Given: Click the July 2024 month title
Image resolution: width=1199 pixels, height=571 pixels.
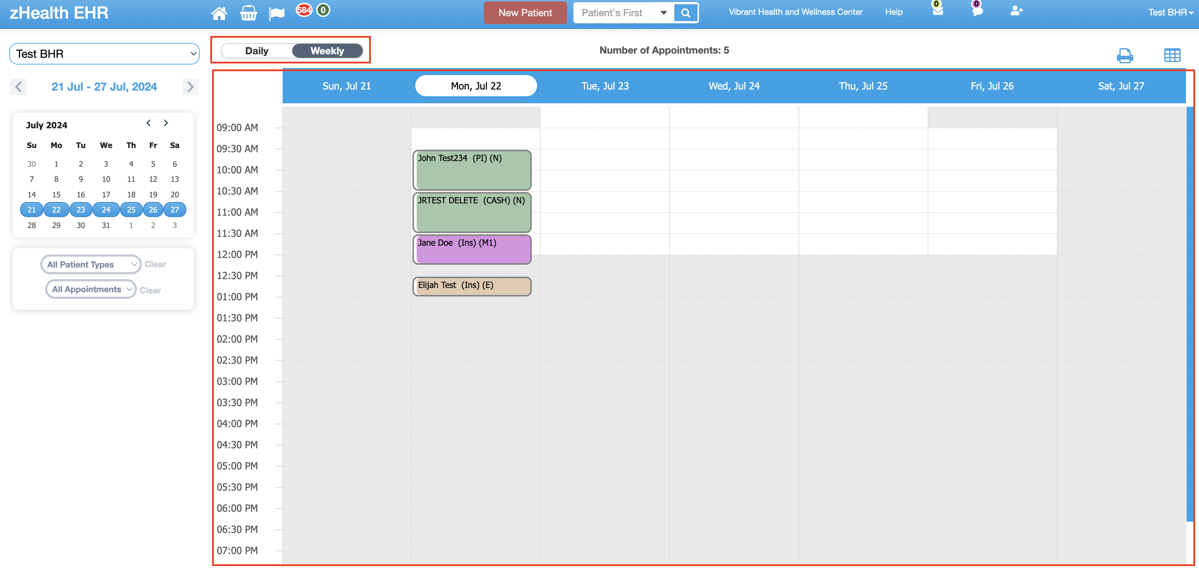Looking at the screenshot, I should pos(47,125).
